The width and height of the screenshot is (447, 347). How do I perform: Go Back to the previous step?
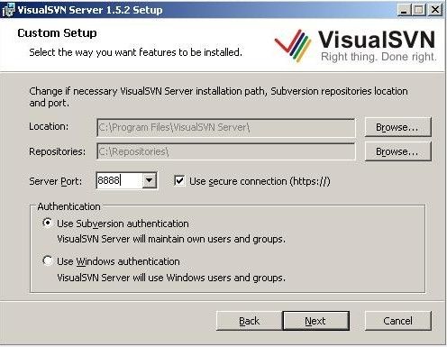point(249,321)
